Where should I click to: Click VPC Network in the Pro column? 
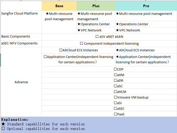pyautogui.click(x=146, y=30)
